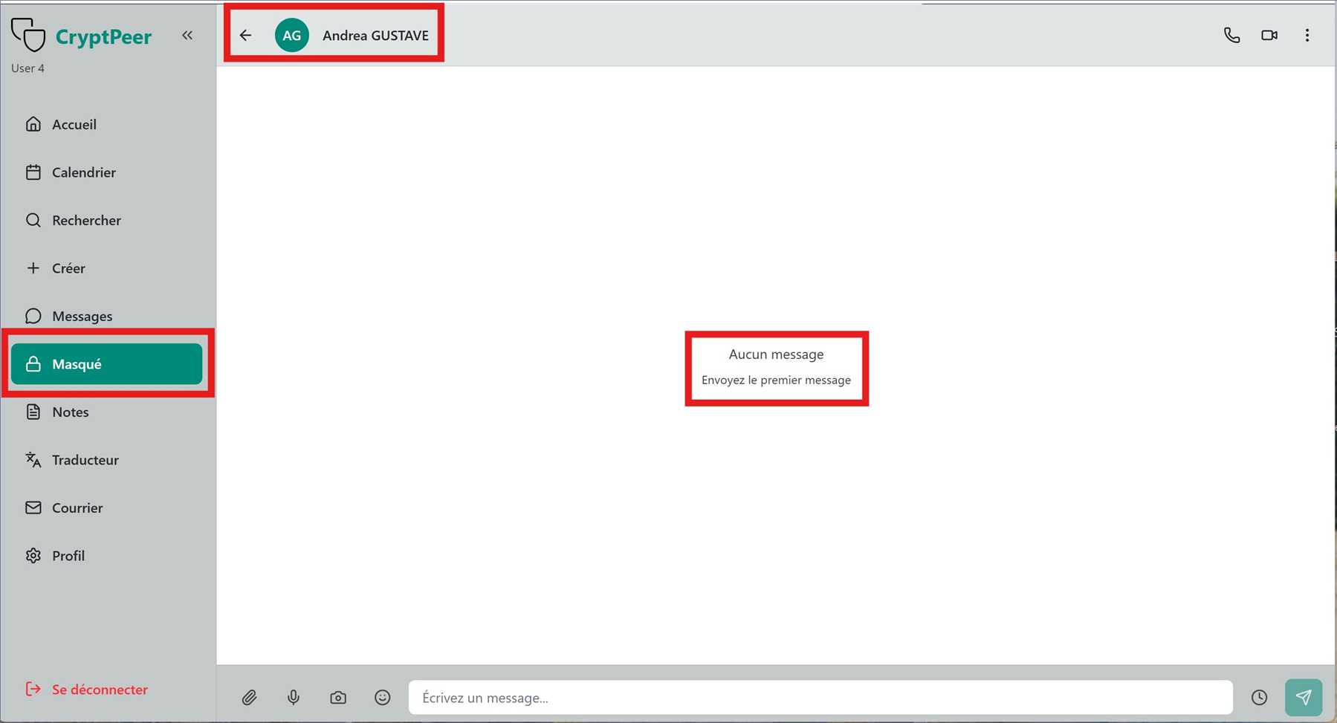Image resolution: width=1337 pixels, height=723 pixels.
Task: Select Rechercher in the sidebar
Action: click(x=85, y=221)
